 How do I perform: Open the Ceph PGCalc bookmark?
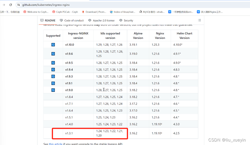(65, 12)
